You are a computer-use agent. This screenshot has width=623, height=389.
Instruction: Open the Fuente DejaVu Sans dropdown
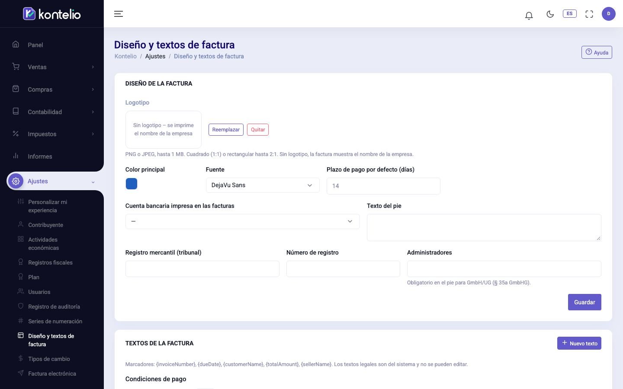(x=263, y=185)
